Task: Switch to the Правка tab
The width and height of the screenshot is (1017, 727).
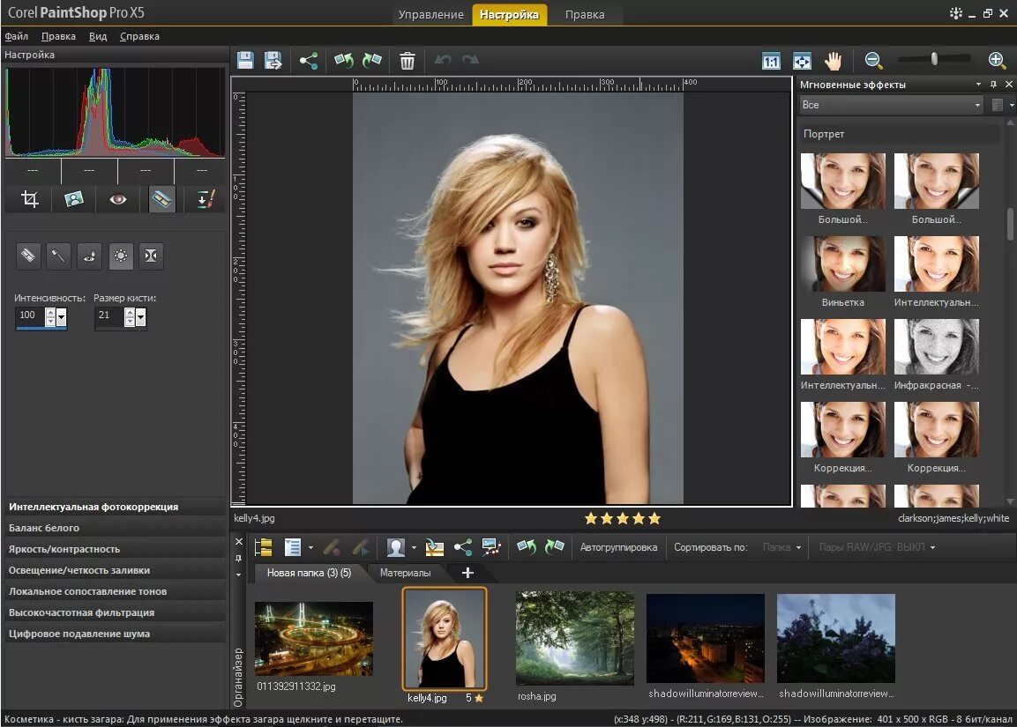Action: coord(585,15)
